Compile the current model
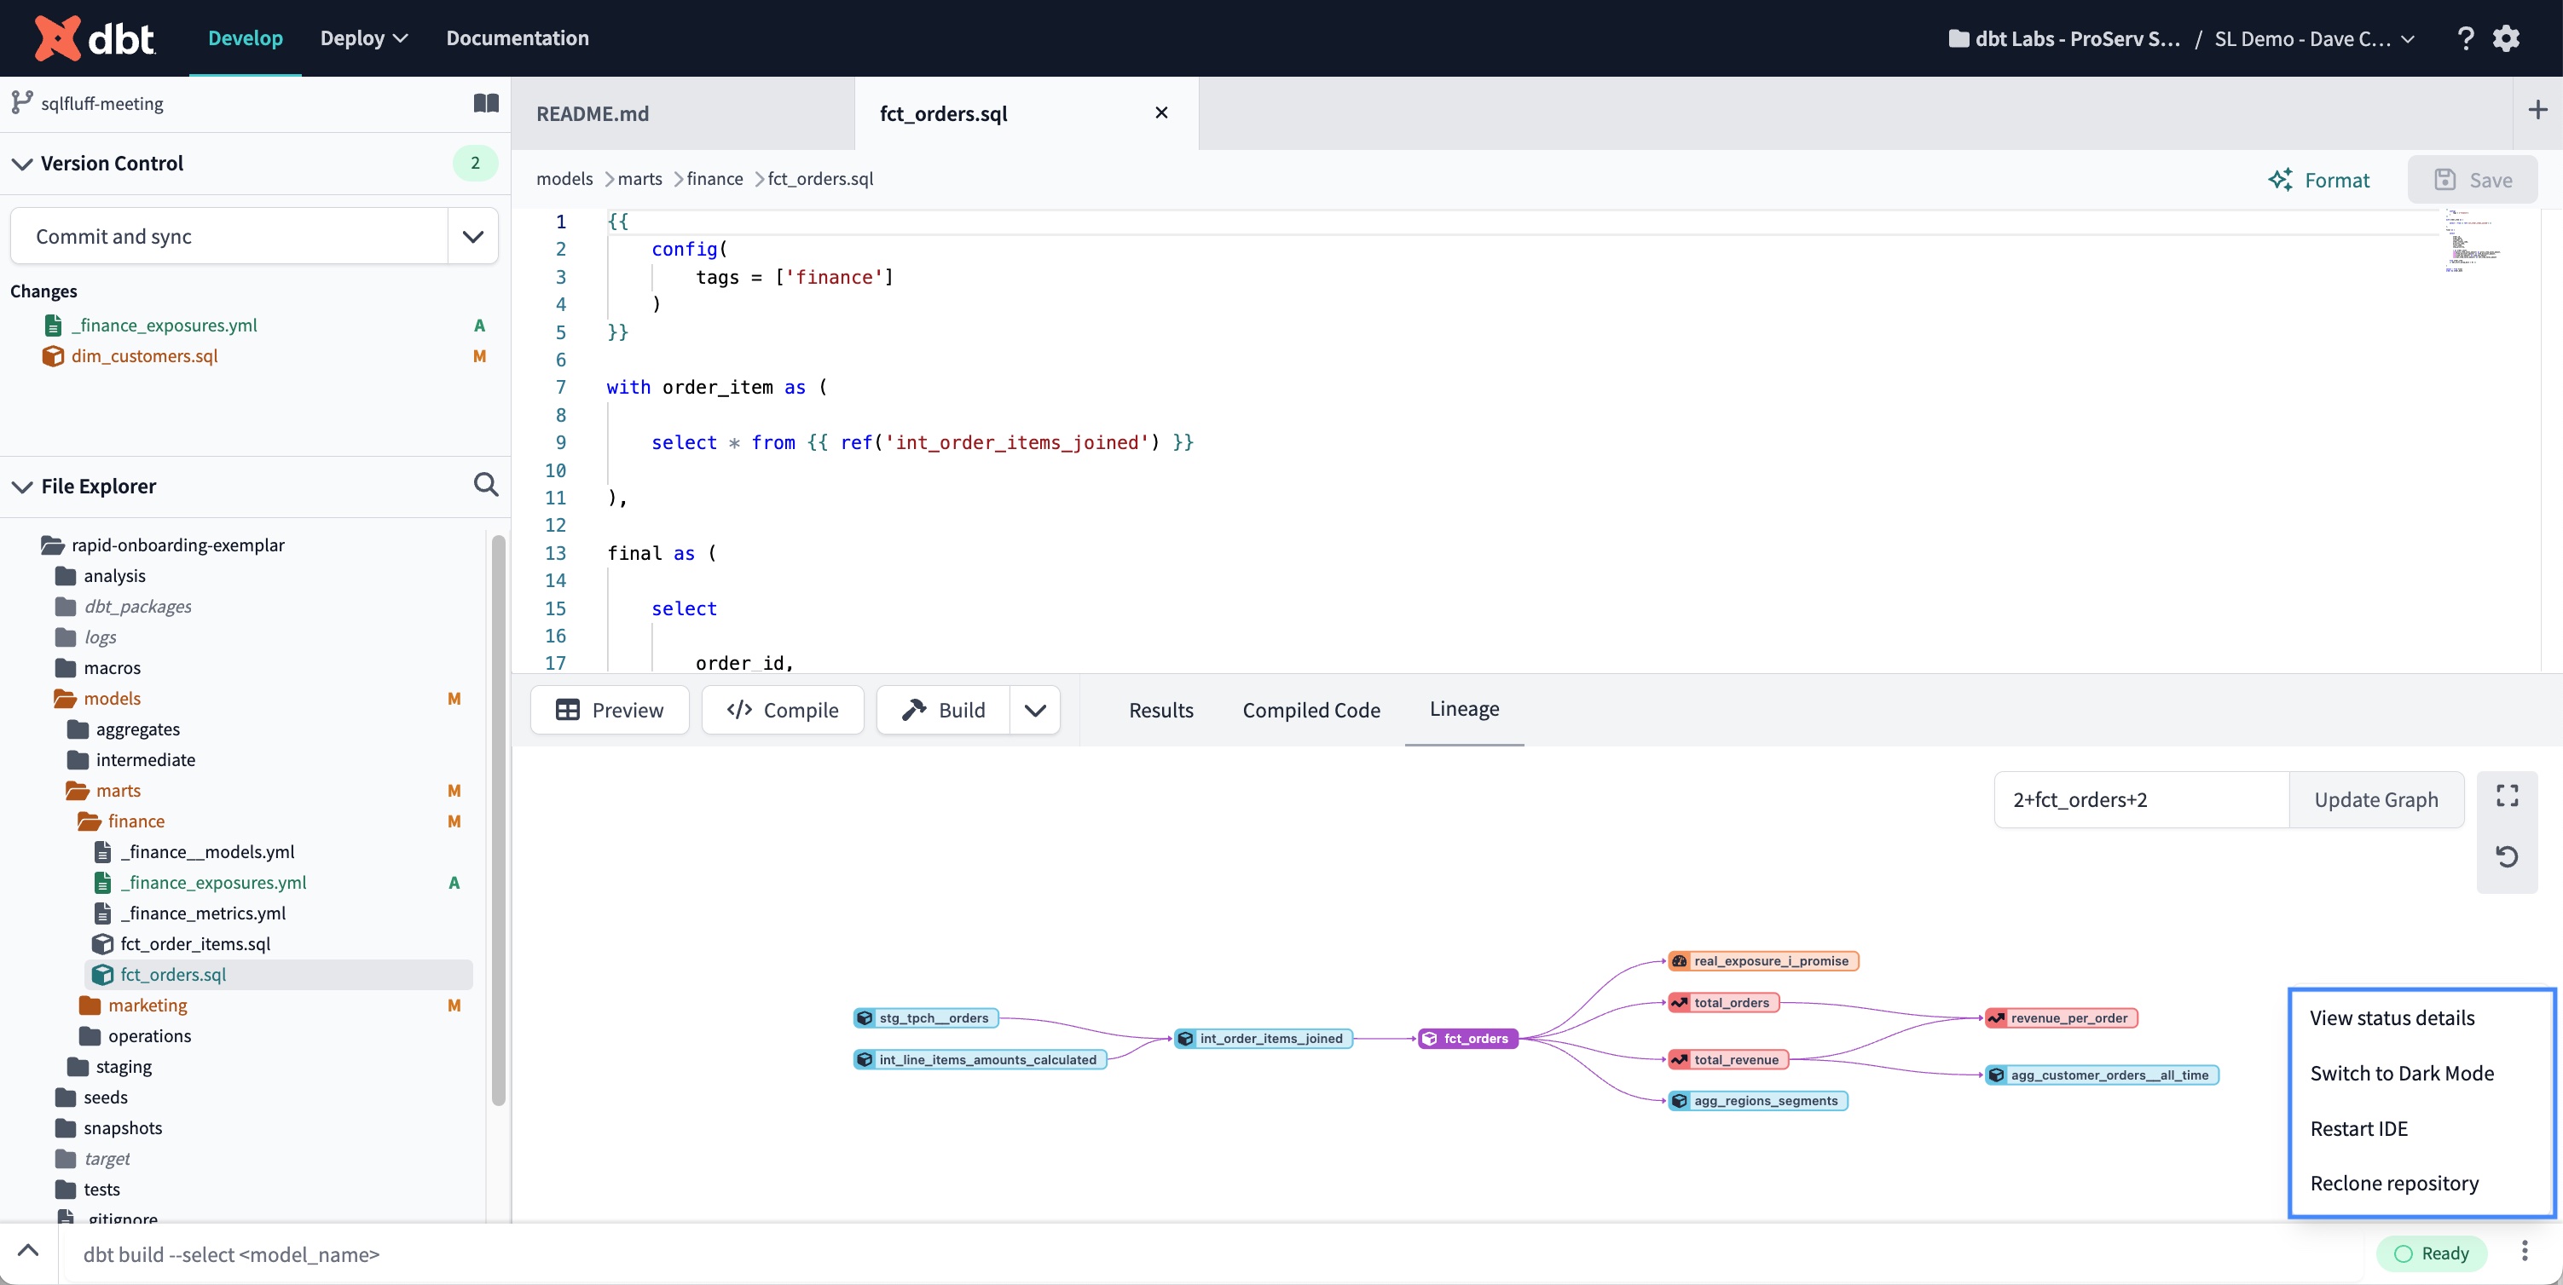 (782, 710)
